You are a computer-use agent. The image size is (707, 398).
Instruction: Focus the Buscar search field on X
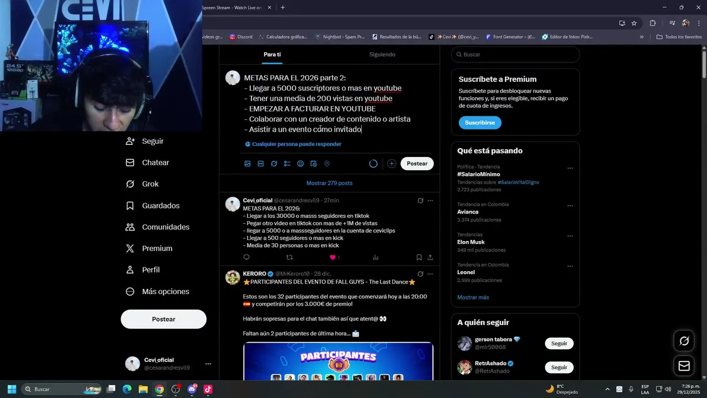coord(515,55)
